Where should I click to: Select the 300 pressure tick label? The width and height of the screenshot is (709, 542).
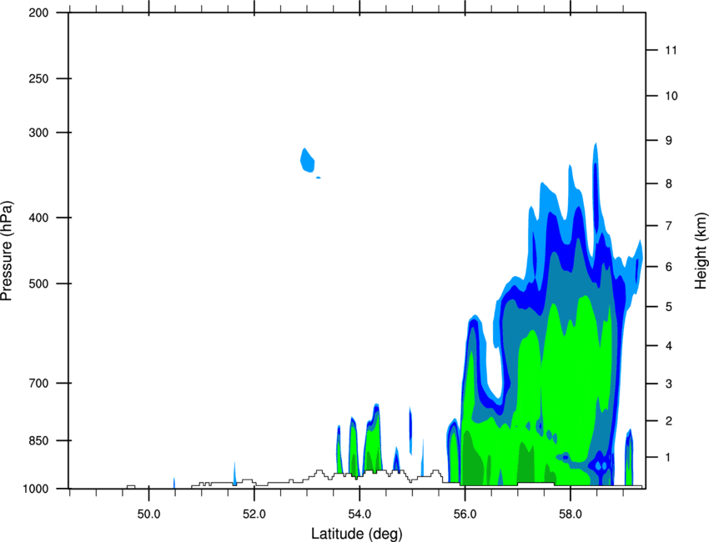[38, 133]
